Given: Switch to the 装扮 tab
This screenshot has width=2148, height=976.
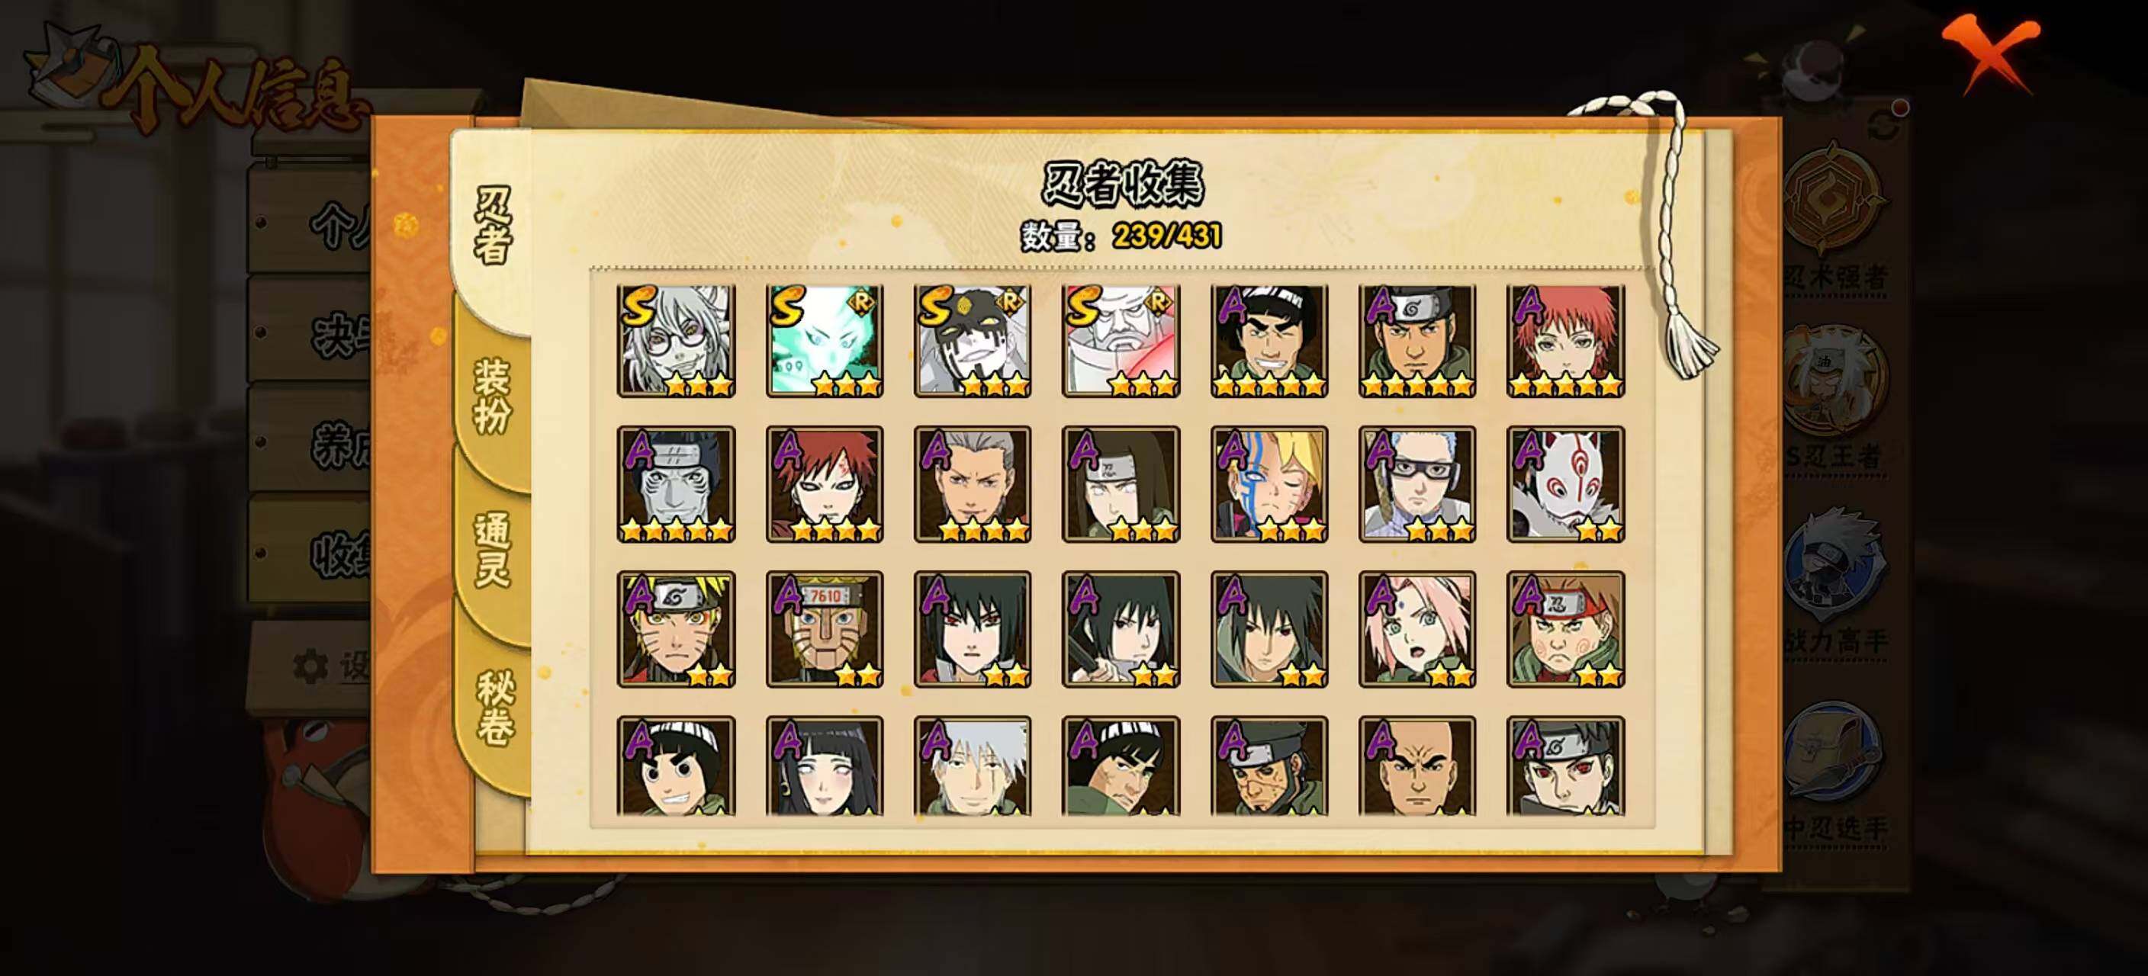Looking at the screenshot, I should tap(492, 396).
